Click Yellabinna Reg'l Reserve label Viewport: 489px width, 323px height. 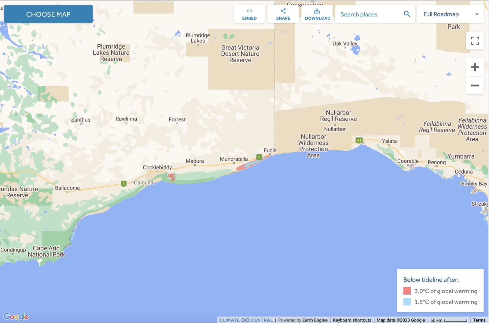[x=437, y=127]
